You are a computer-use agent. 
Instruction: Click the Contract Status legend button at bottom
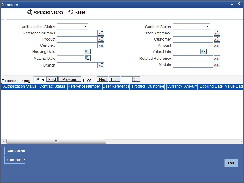click(x=15, y=160)
